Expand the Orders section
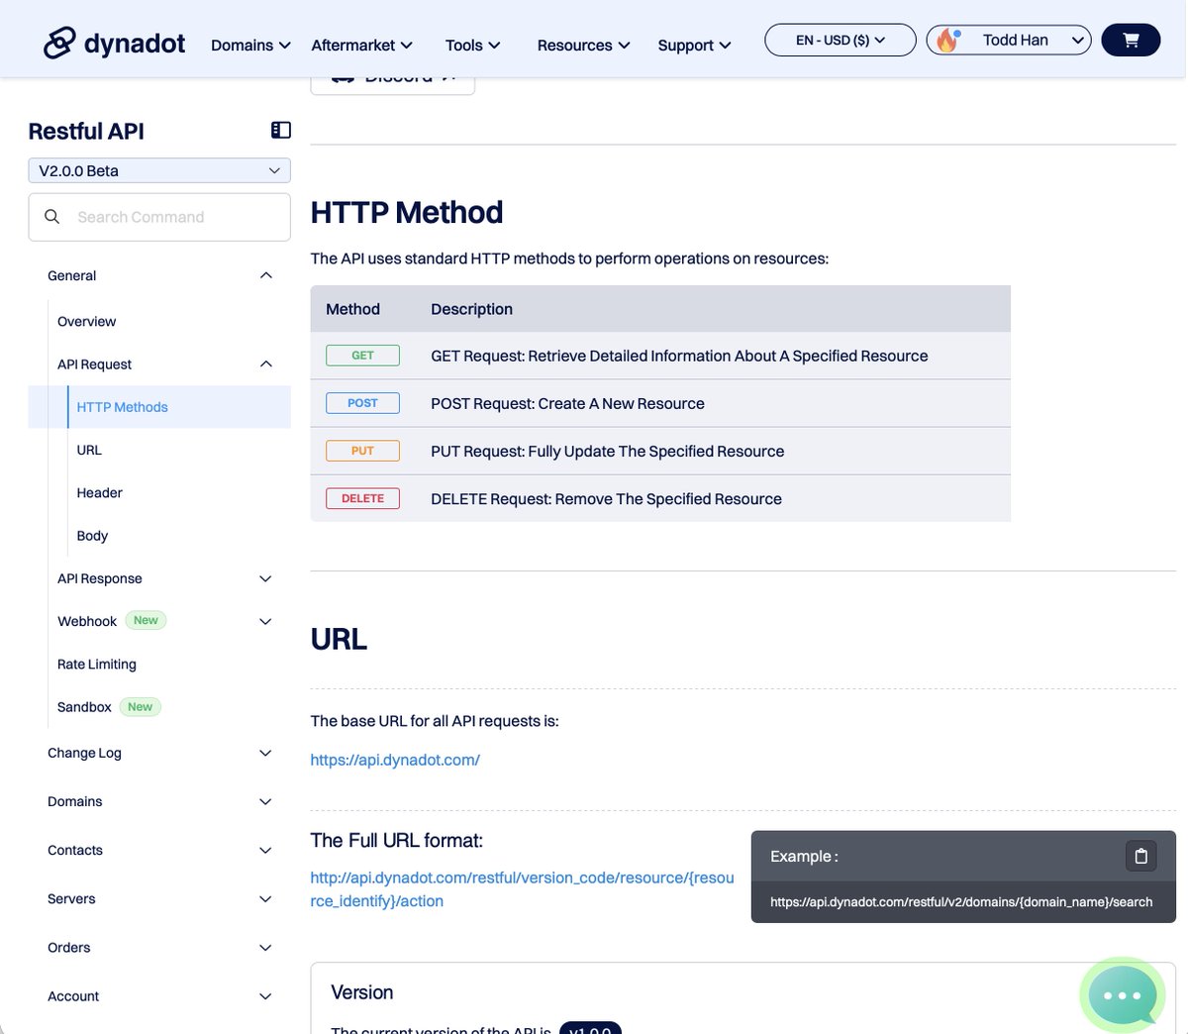The width and height of the screenshot is (1188, 1034). 265,947
